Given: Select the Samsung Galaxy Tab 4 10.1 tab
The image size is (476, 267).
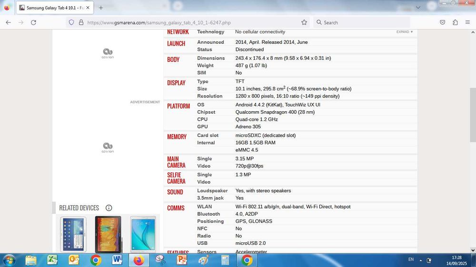Looking at the screenshot, I should click(x=55, y=8).
